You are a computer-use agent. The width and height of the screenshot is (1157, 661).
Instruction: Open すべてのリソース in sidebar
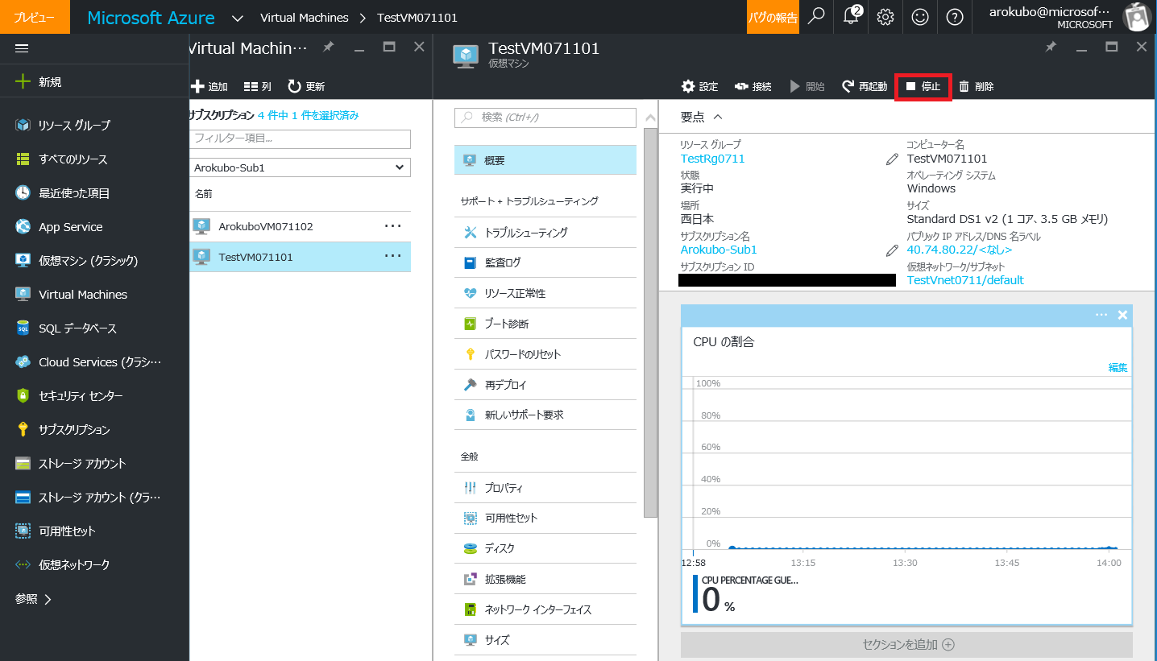(x=94, y=159)
